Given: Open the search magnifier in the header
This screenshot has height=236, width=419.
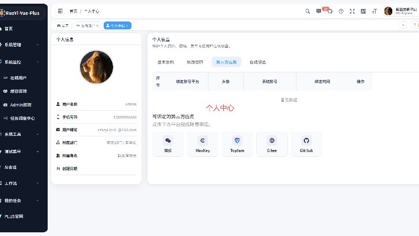Looking at the screenshot, I should pyautogui.click(x=307, y=11).
